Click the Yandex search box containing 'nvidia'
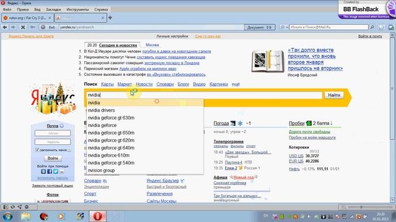 (x=204, y=95)
